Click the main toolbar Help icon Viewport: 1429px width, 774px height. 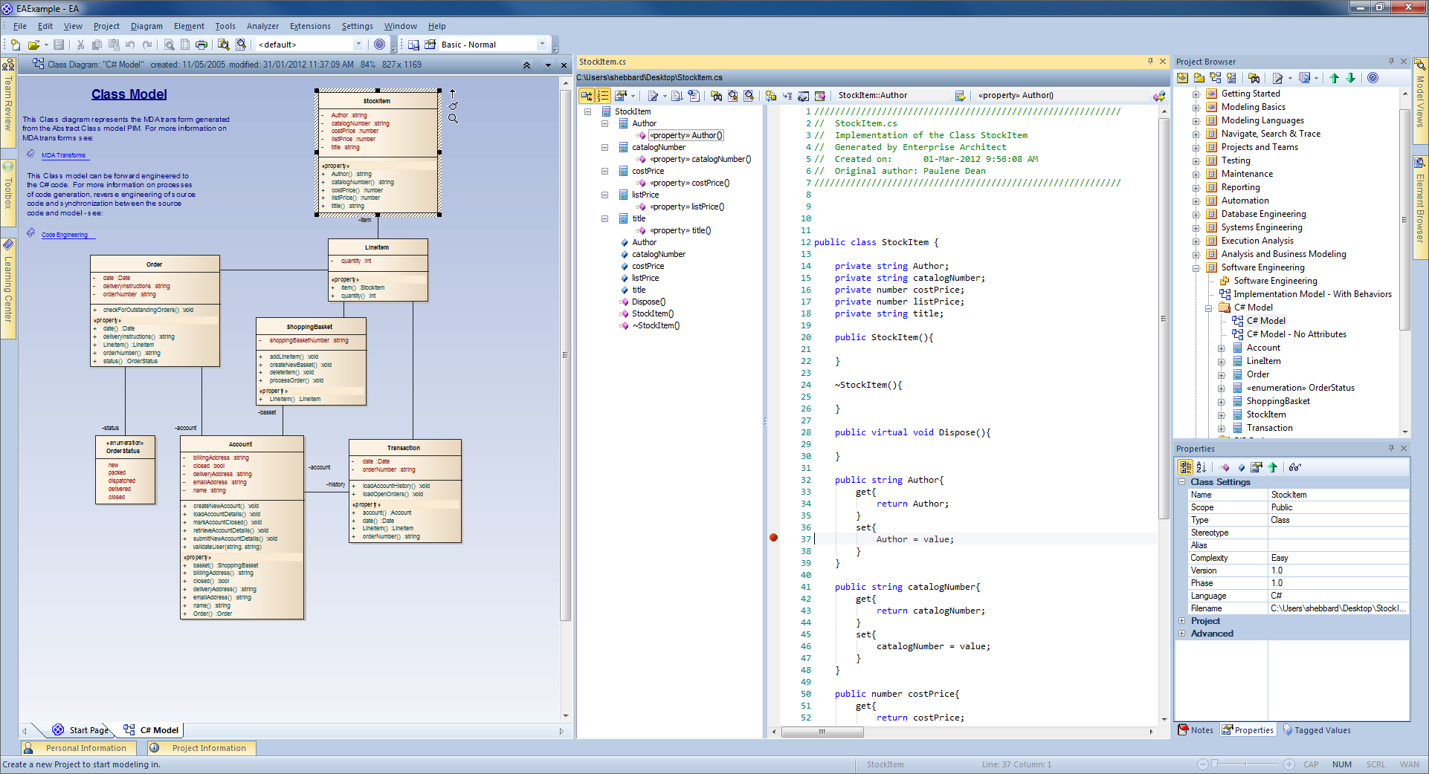click(380, 45)
